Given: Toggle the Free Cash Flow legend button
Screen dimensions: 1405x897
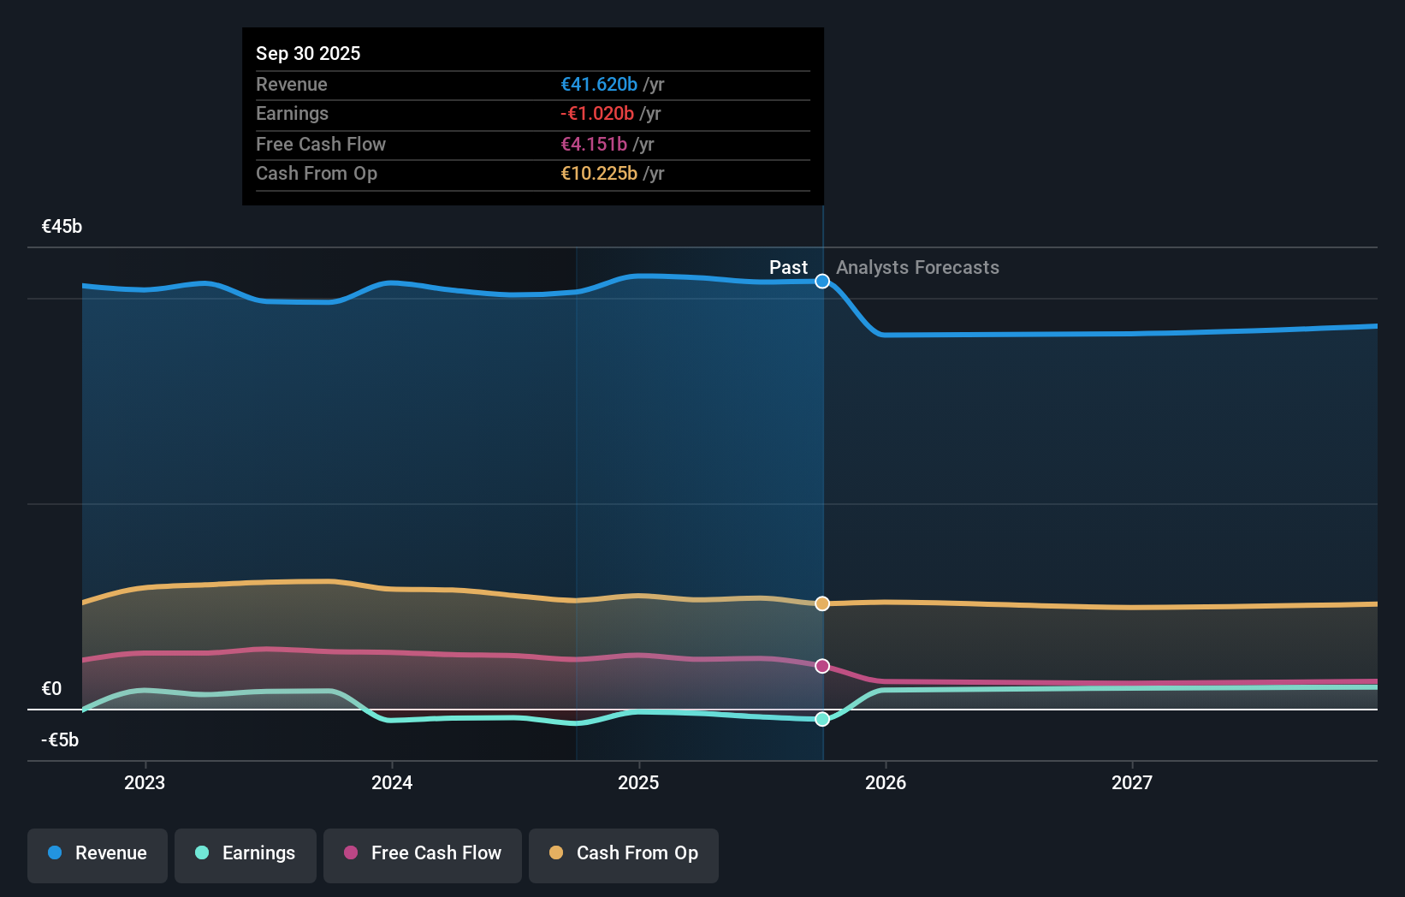Looking at the screenshot, I should coord(423,855).
